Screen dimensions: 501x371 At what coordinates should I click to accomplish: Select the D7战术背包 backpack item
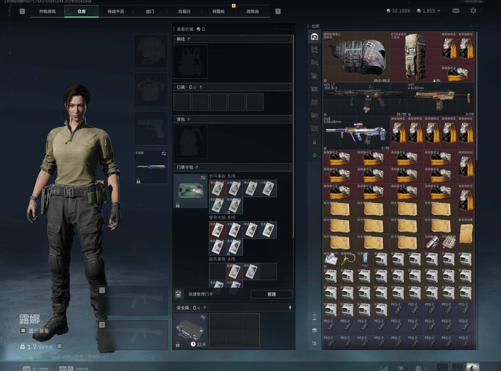[415, 57]
